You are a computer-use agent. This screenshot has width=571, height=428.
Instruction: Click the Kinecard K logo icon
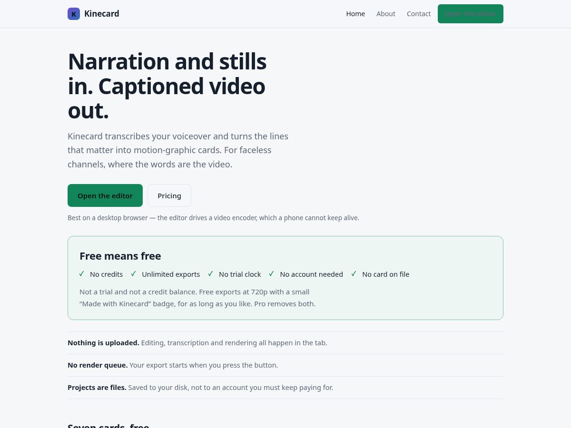74,14
